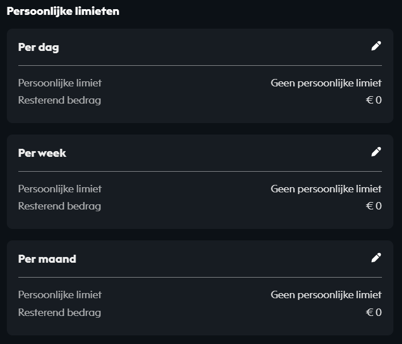Image resolution: width=402 pixels, height=344 pixels.
Task: Select the Per maand card title
Action: 47,259
